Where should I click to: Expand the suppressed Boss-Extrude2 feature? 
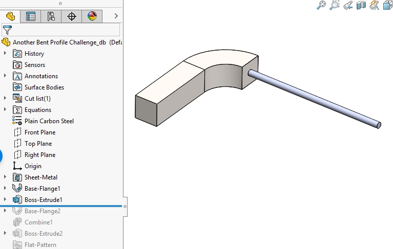click(x=5, y=233)
